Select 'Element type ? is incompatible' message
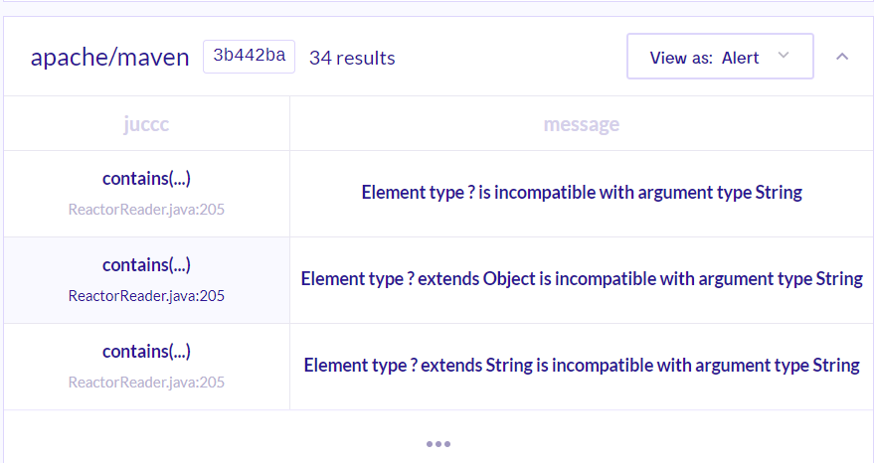The image size is (874, 463). [582, 192]
